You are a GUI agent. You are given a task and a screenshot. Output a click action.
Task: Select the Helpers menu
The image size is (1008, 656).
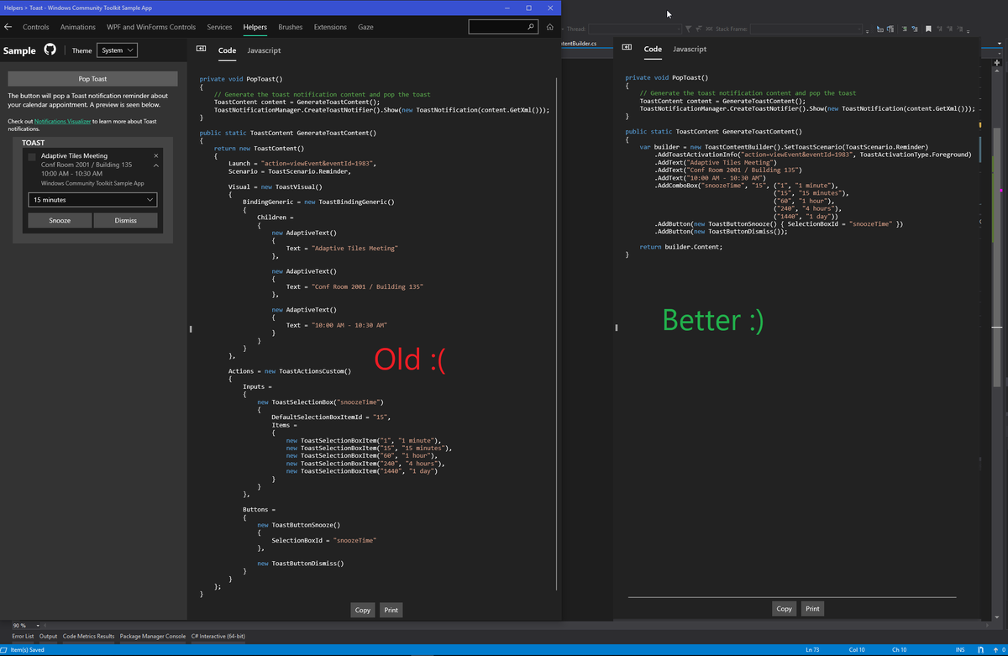coord(255,27)
